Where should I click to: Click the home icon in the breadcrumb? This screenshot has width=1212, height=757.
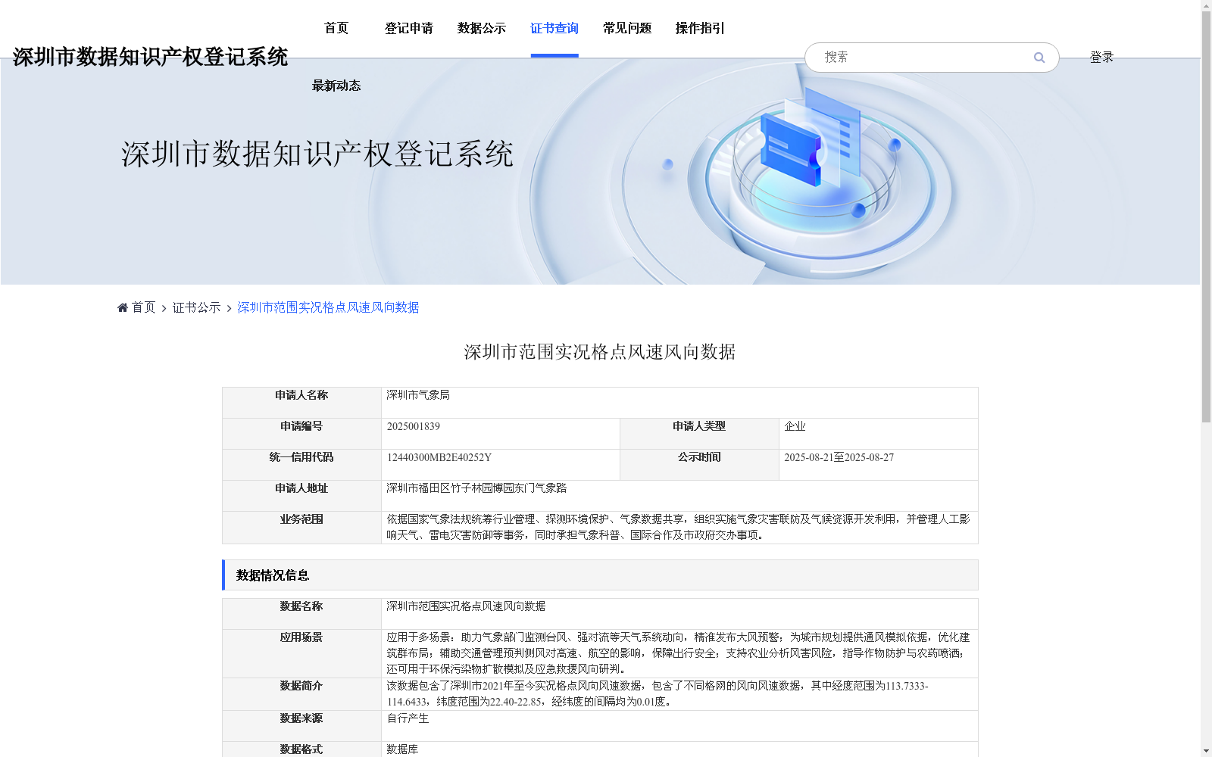pyautogui.click(x=122, y=307)
